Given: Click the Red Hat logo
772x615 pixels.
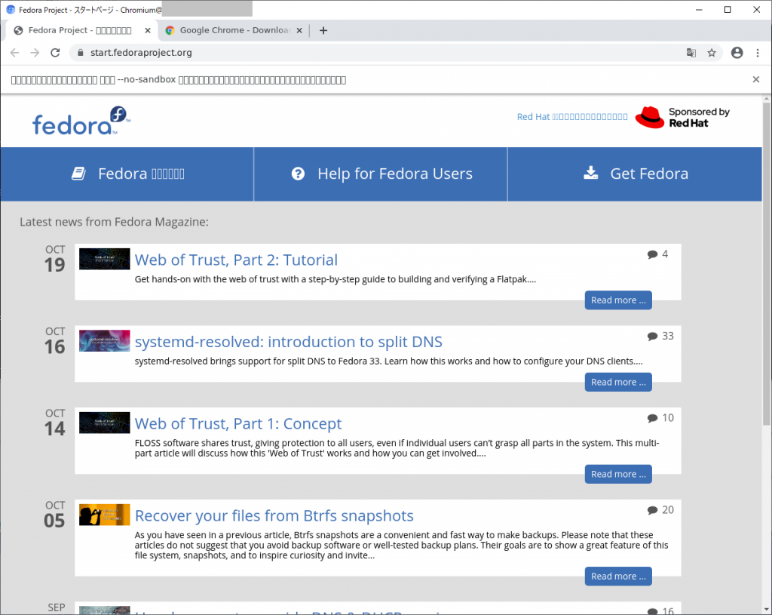Looking at the screenshot, I should click(x=682, y=117).
